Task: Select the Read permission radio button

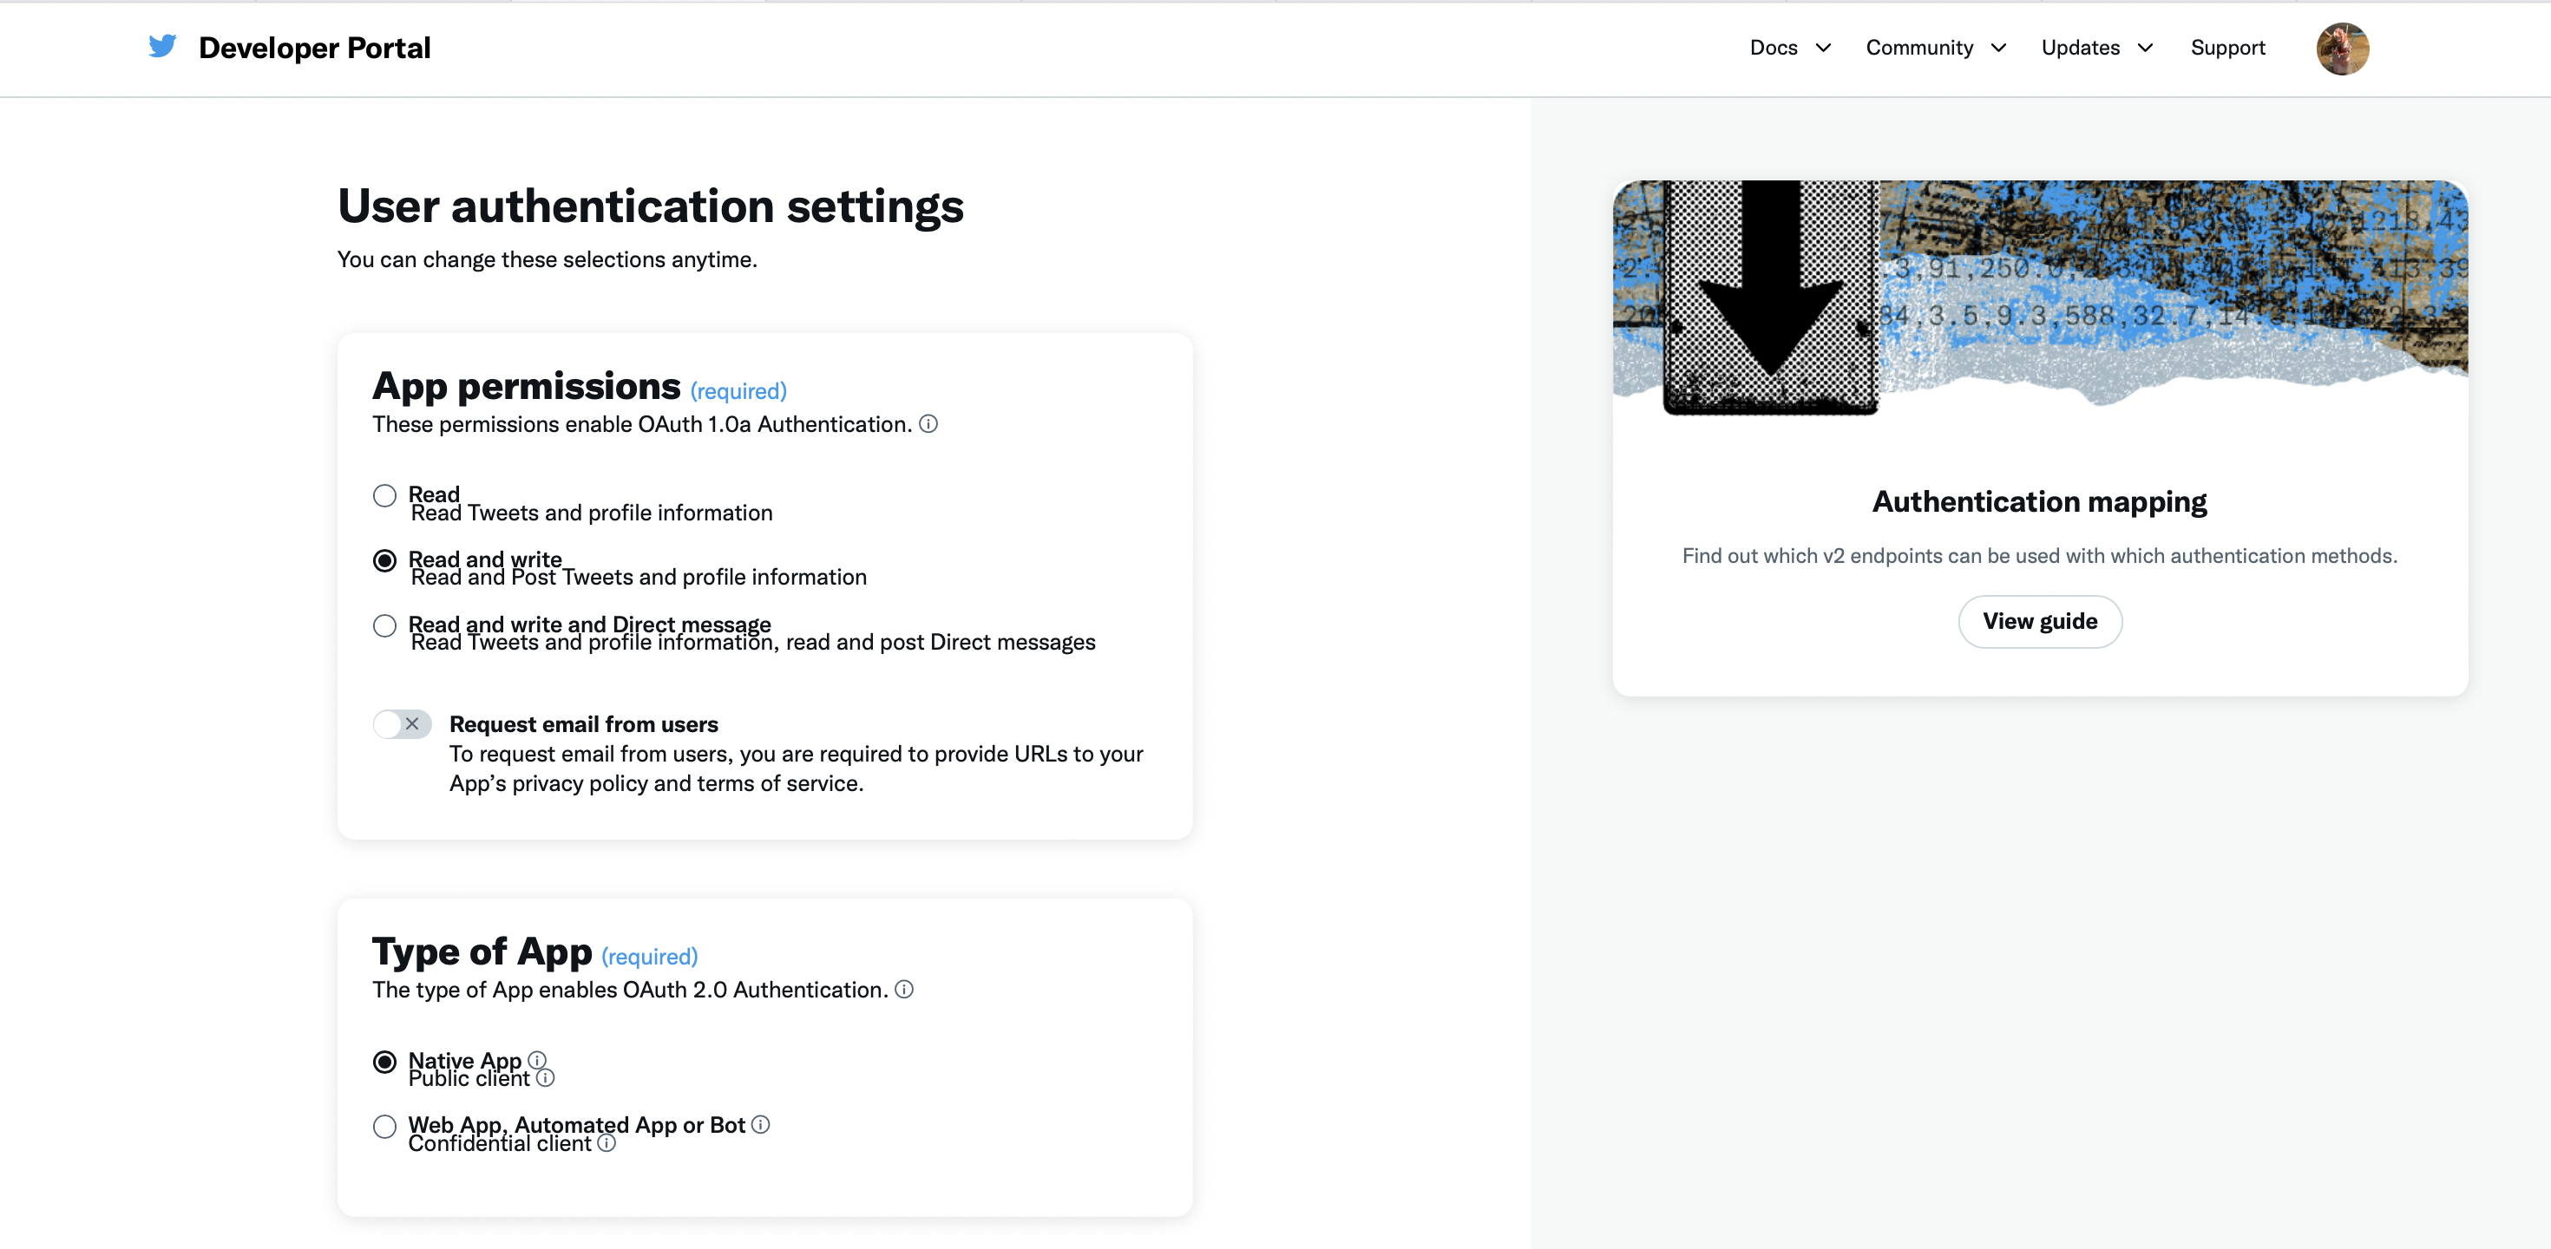Action: (384, 495)
